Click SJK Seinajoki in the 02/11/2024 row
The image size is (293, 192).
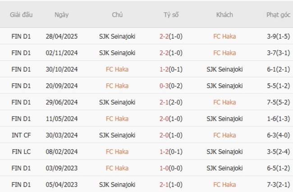pos(117,53)
